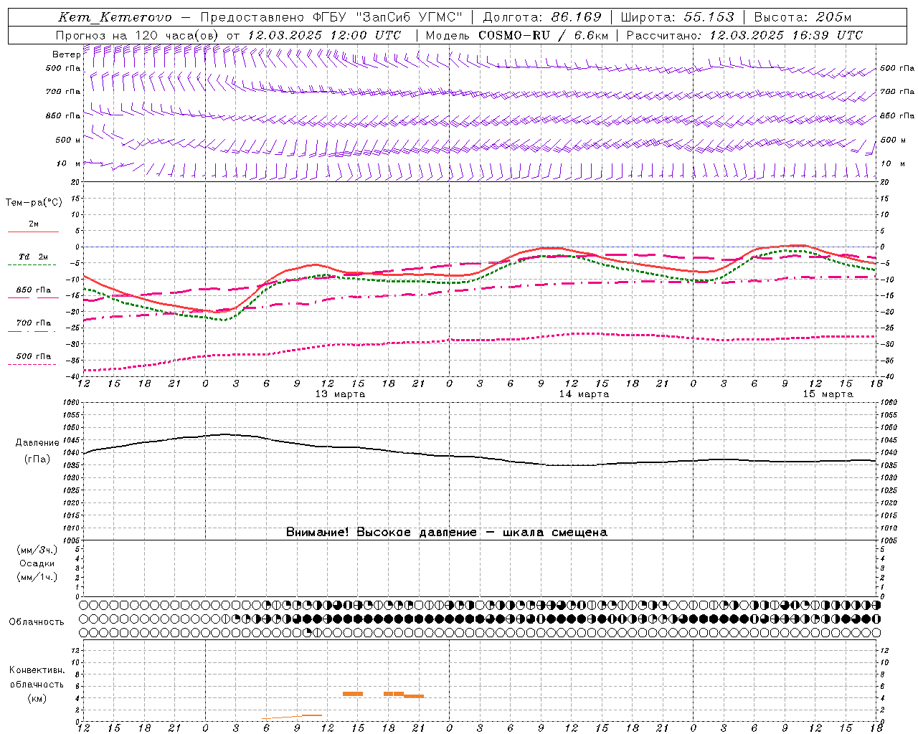The image size is (918, 734).
Task: Click the standalone 2м label above the solid red line
Action: click(34, 224)
